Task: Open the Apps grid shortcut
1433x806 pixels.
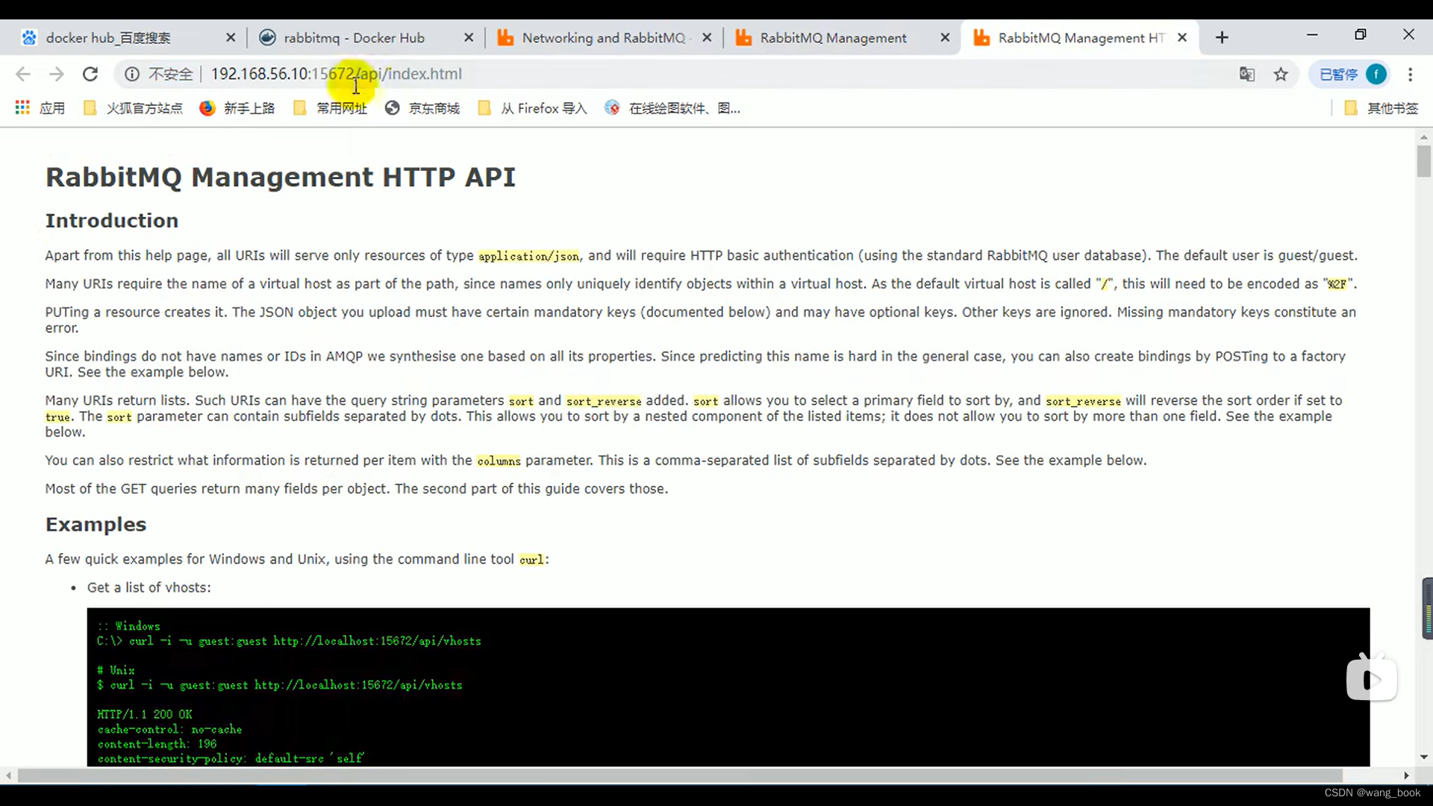Action: [40, 108]
